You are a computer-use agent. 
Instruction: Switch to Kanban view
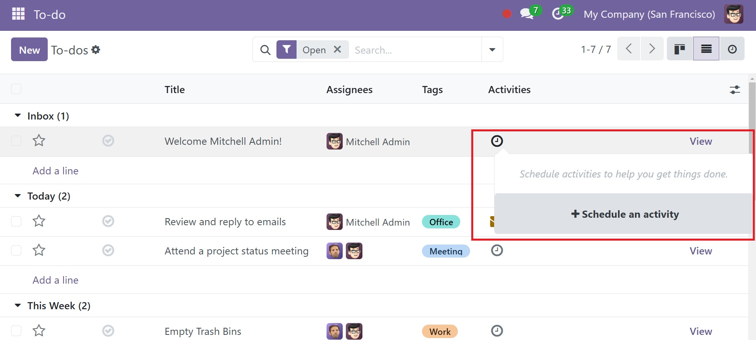click(x=679, y=49)
